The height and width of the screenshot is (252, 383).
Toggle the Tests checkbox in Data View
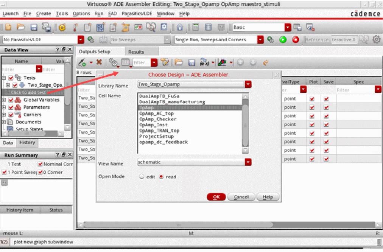click(11, 78)
